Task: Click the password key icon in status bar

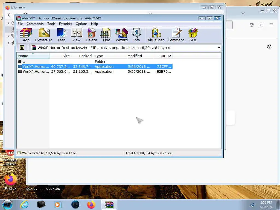Action: (24, 153)
